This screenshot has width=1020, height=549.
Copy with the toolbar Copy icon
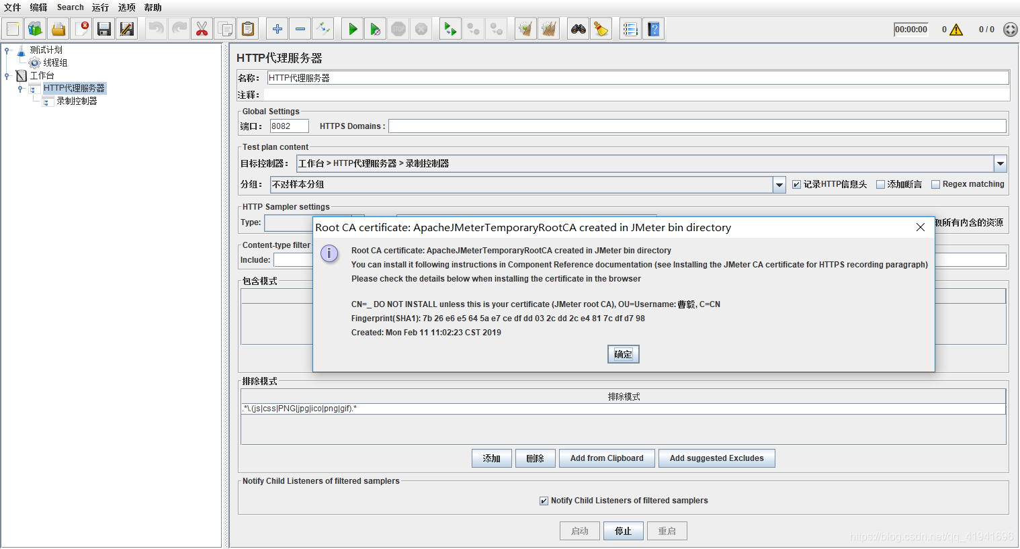(225, 29)
